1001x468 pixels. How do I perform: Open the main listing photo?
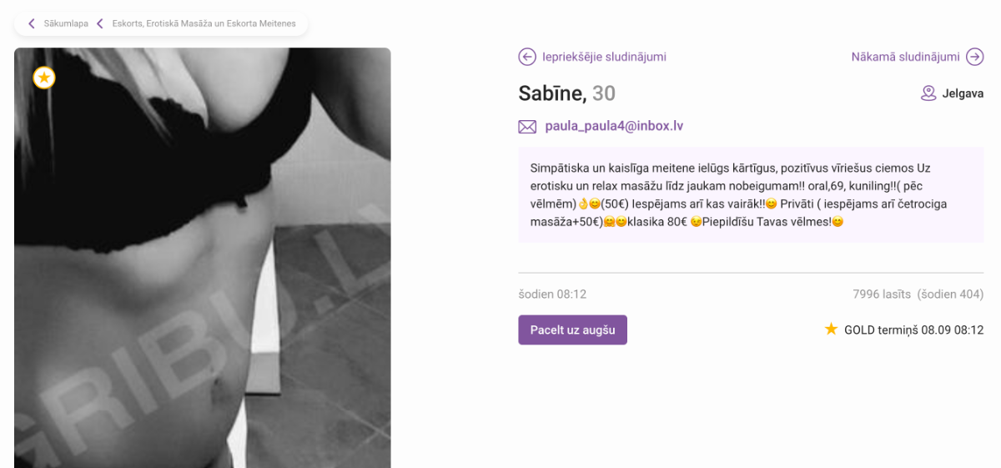coord(203,258)
